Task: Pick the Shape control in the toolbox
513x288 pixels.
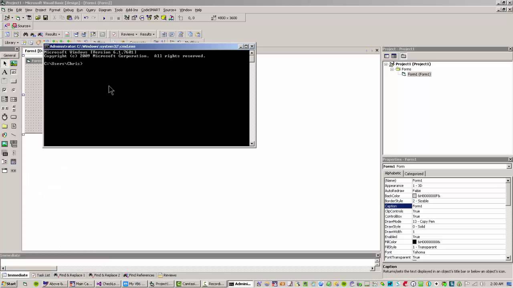Action: coord(5,135)
